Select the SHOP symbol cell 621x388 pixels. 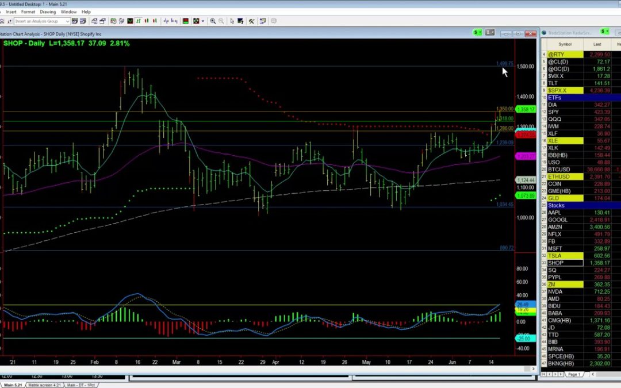pyautogui.click(x=565, y=263)
